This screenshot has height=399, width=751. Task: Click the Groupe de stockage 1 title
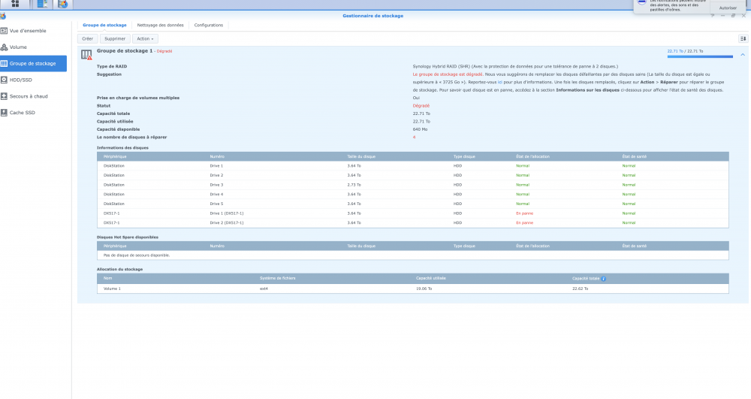[125, 51]
